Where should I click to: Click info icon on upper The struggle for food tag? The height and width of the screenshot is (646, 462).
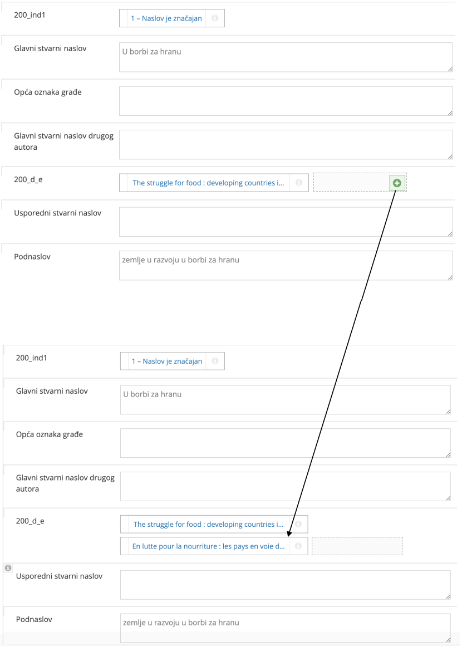[x=299, y=183]
